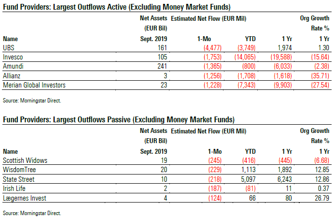Viewport: 334px width, 218px height.
Task: Click the Lægernes Invest row label
Action: [24, 199]
